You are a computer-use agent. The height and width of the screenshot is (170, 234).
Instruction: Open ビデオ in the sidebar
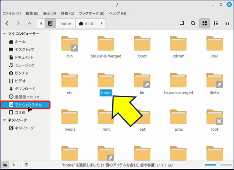point(25,81)
